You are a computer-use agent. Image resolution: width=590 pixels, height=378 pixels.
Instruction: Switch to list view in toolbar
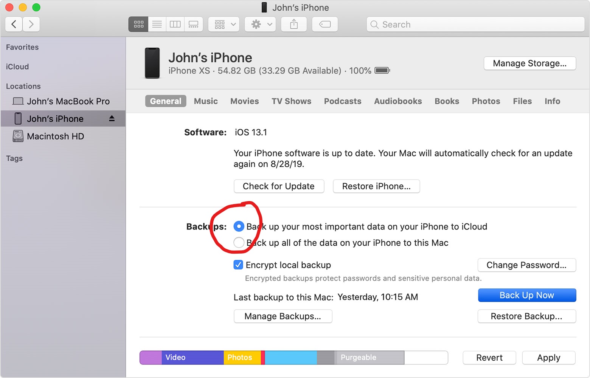pyautogui.click(x=157, y=24)
